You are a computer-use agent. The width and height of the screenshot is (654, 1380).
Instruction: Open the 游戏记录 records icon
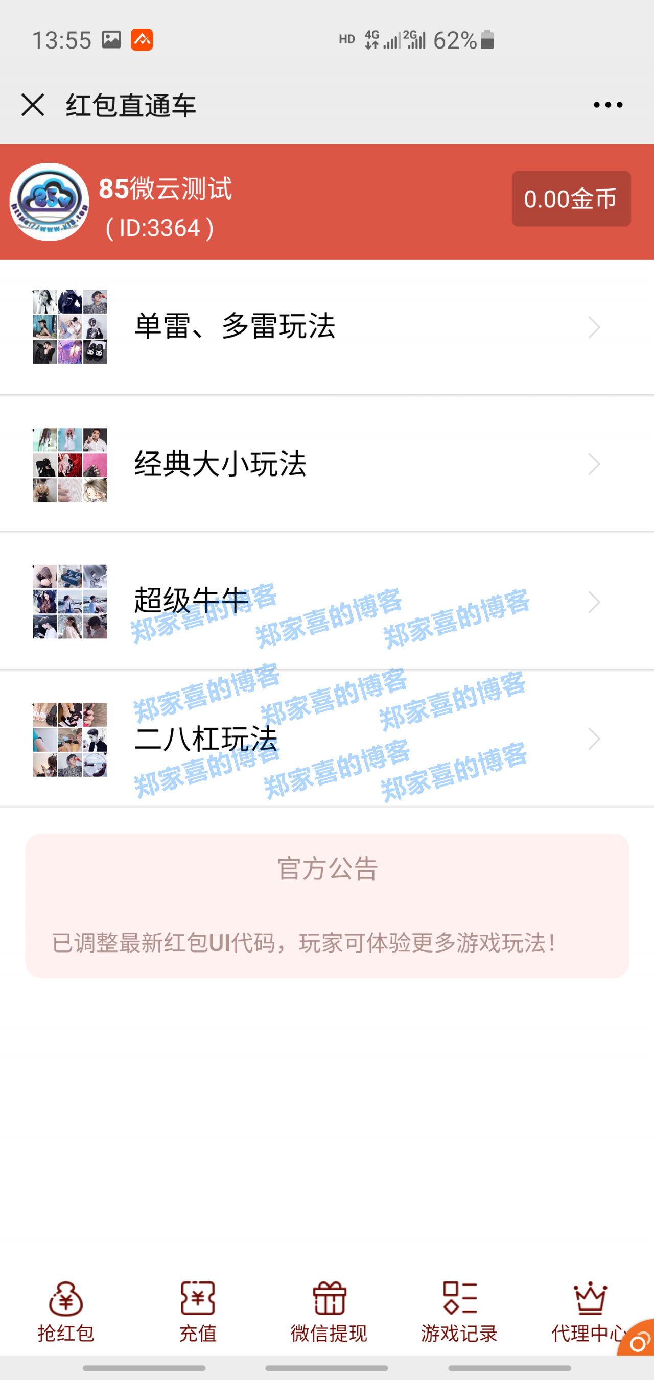[460, 1298]
